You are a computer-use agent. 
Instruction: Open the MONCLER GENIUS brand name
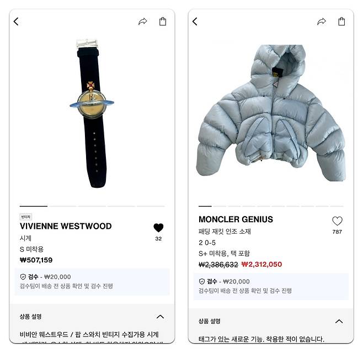click(236, 219)
